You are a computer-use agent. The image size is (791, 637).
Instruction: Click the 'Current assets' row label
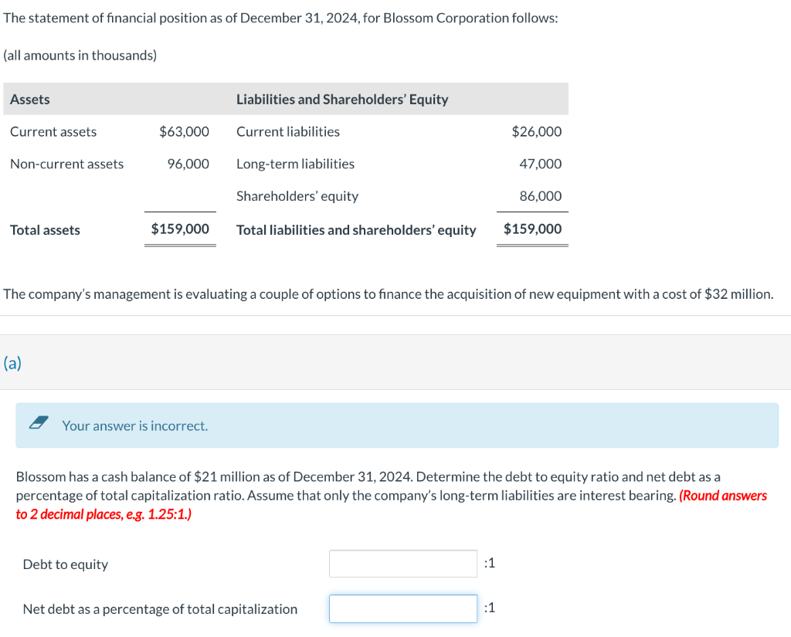click(x=53, y=131)
